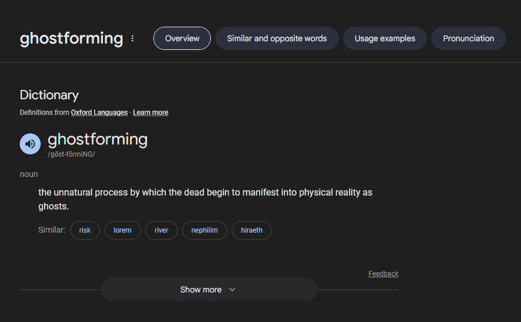
Task: Open the Oxford Languages link
Action: click(99, 113)
